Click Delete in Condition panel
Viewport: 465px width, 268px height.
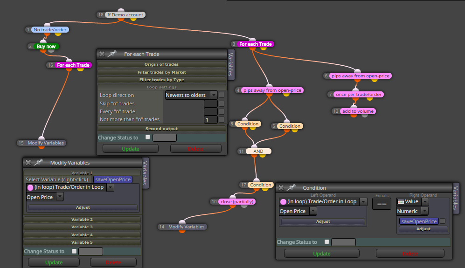pyautogui.click(x=410, y=254)
